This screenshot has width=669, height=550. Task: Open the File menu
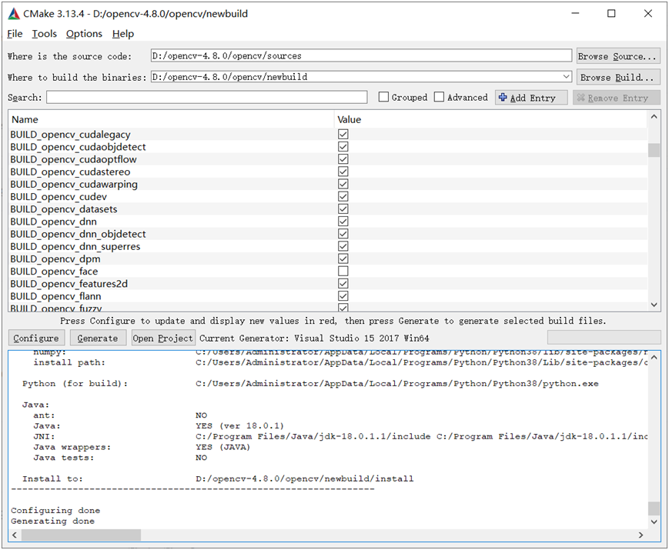(15, 34)
